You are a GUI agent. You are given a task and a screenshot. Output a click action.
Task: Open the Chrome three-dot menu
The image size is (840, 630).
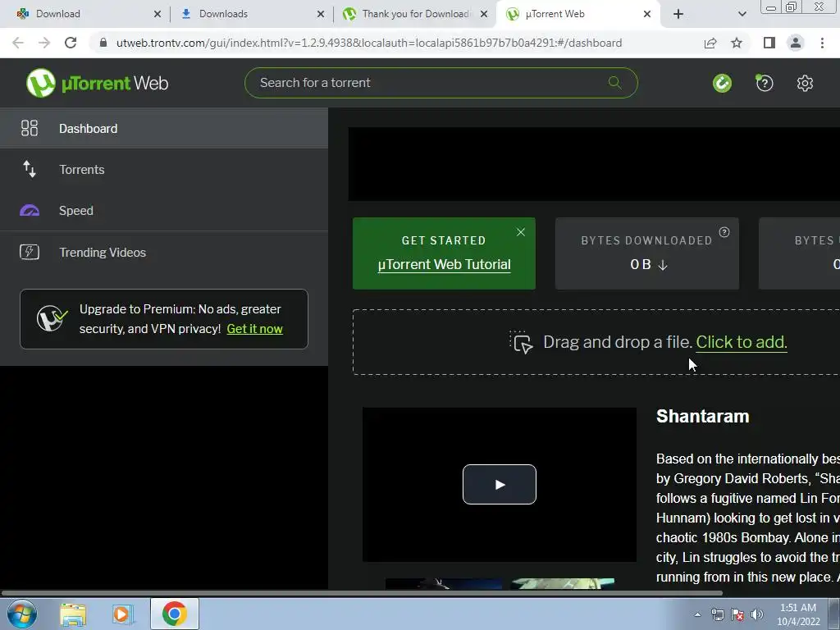pos(822,43)
